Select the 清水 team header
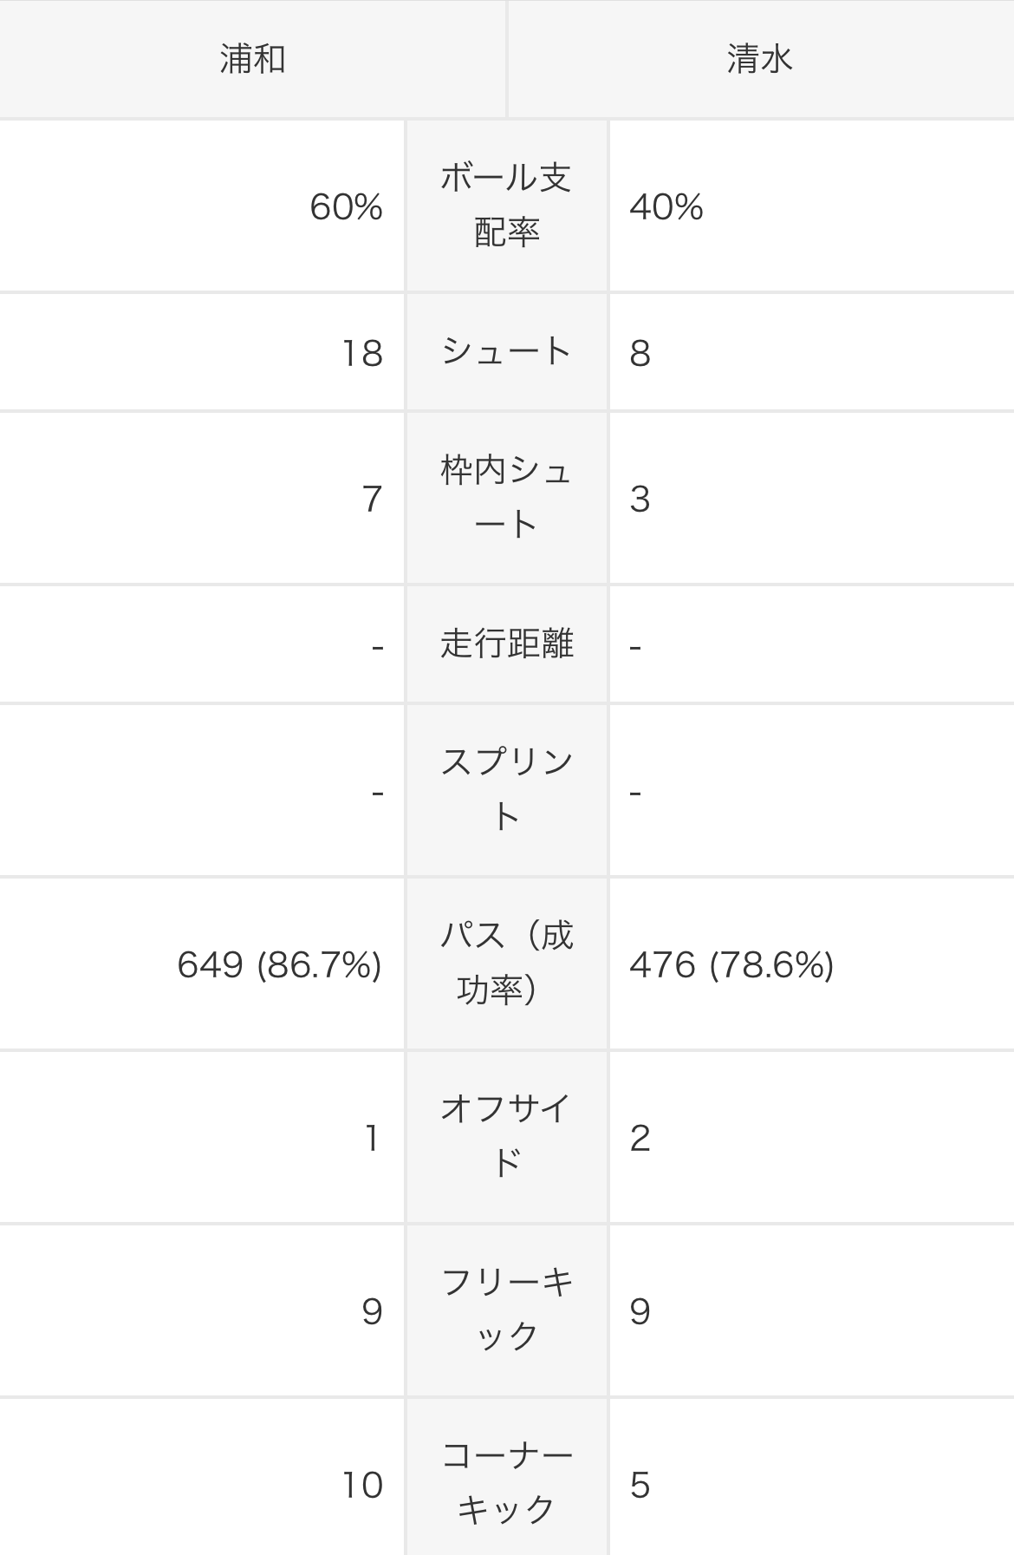The width and height of the screenshot is (1014, 1555). tap(760, 59)
